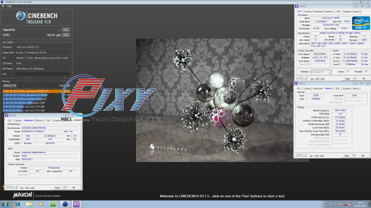371x208 pixels.
Task: Switch to Cinebench taskbar icon
Action: 65,204
